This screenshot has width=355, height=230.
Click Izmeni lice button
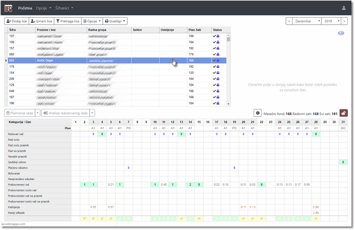click(x=42, y=21)
